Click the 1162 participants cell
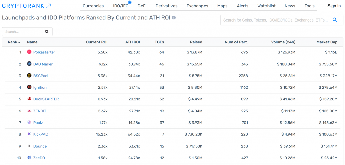This screenshot has width=345, height=165. pyautogui.click(x=244, y=88)
